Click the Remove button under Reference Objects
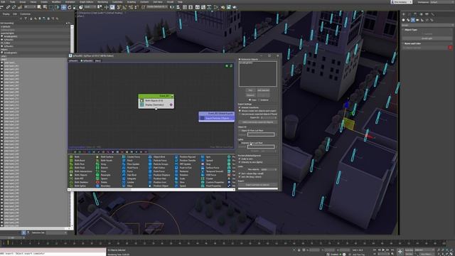455x256 pixels. 250,95
